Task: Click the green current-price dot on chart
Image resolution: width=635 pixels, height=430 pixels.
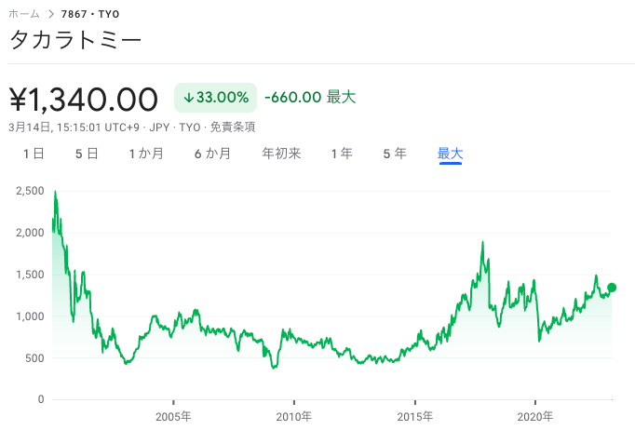Action: coord(612,288)
